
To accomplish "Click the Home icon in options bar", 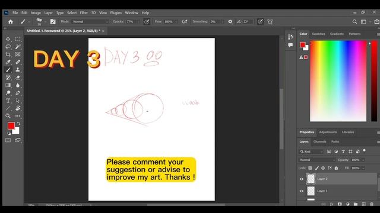I will 11,22.
